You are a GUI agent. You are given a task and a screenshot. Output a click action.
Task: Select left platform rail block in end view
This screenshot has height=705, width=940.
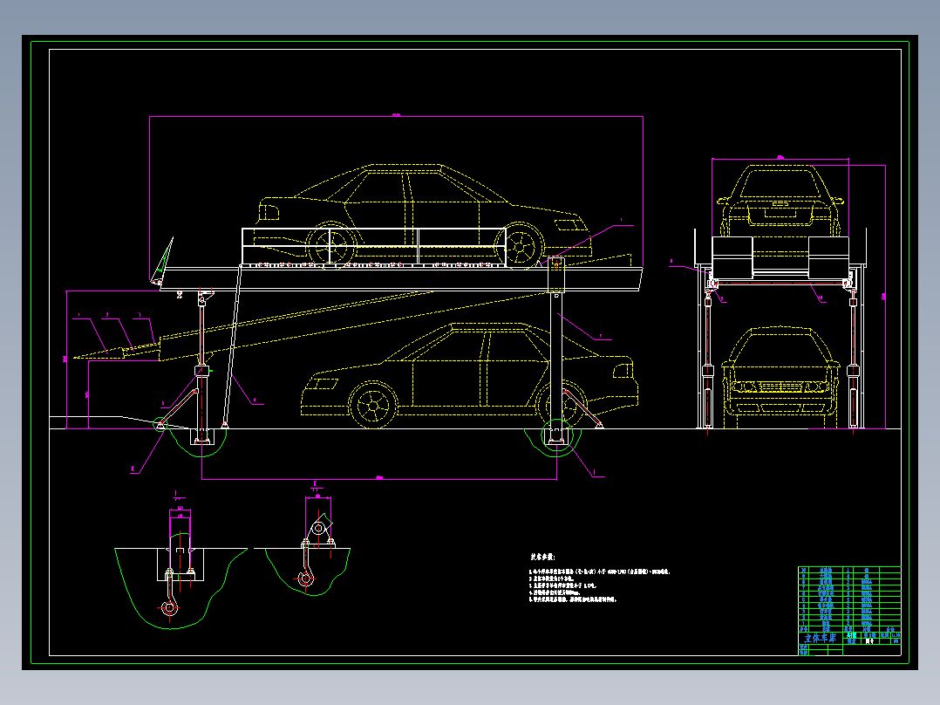click(x=732, y=257)
